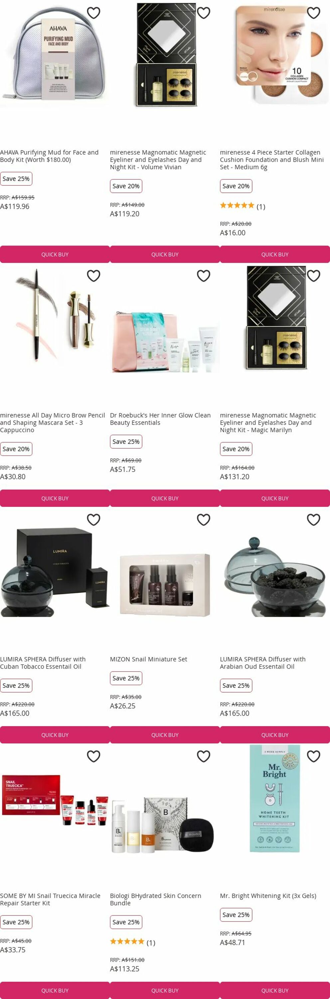This screenshot has height=999, width=330.
Task: Click the Collagen Cushion Foundation product thumbnail
Action: point(275,54)
